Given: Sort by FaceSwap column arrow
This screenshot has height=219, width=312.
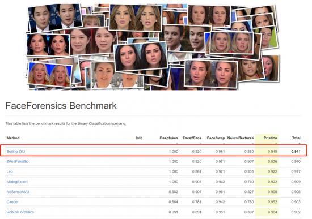Looking at the screenshot, I should (x=224, y=143).
